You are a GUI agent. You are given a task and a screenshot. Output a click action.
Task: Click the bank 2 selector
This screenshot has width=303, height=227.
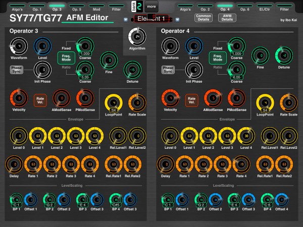(x=137, y=7)
